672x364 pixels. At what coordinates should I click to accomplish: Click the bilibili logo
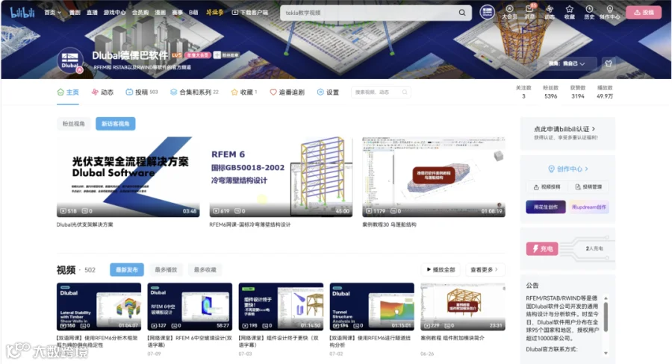click(22, 13)
